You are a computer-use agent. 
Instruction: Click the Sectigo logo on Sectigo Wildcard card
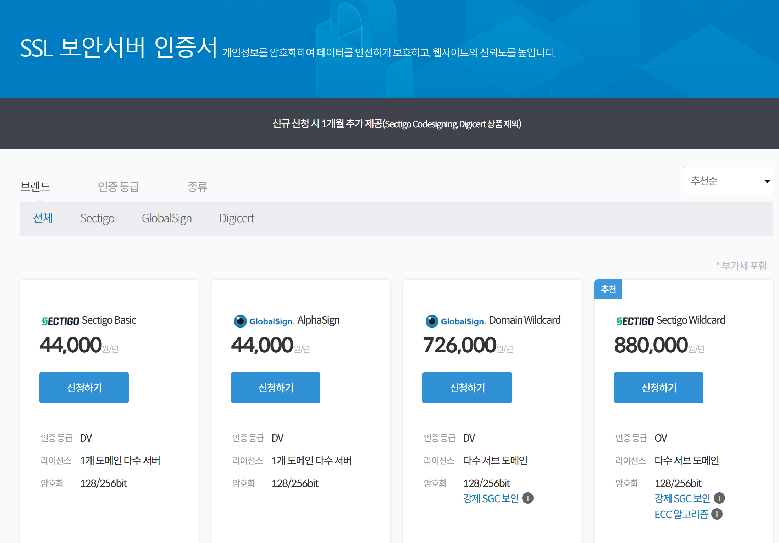[635, 321]
